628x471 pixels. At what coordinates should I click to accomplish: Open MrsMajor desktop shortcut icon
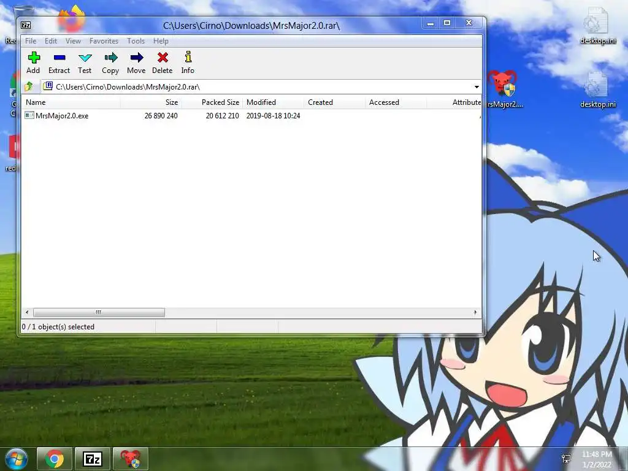click(503, 89)
